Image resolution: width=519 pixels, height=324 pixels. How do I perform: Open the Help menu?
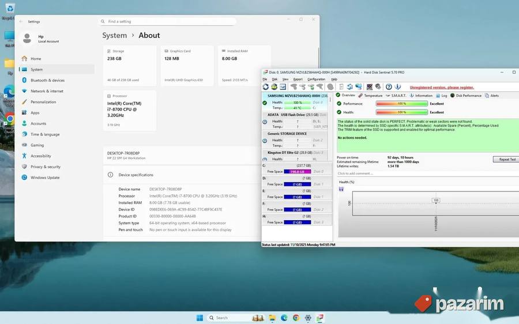click(334, 80)
